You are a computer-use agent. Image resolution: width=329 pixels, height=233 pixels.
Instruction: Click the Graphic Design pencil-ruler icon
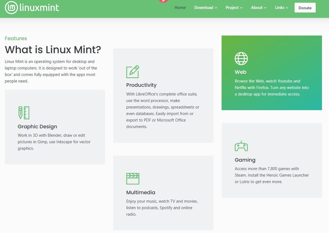[x=24, y=113]
